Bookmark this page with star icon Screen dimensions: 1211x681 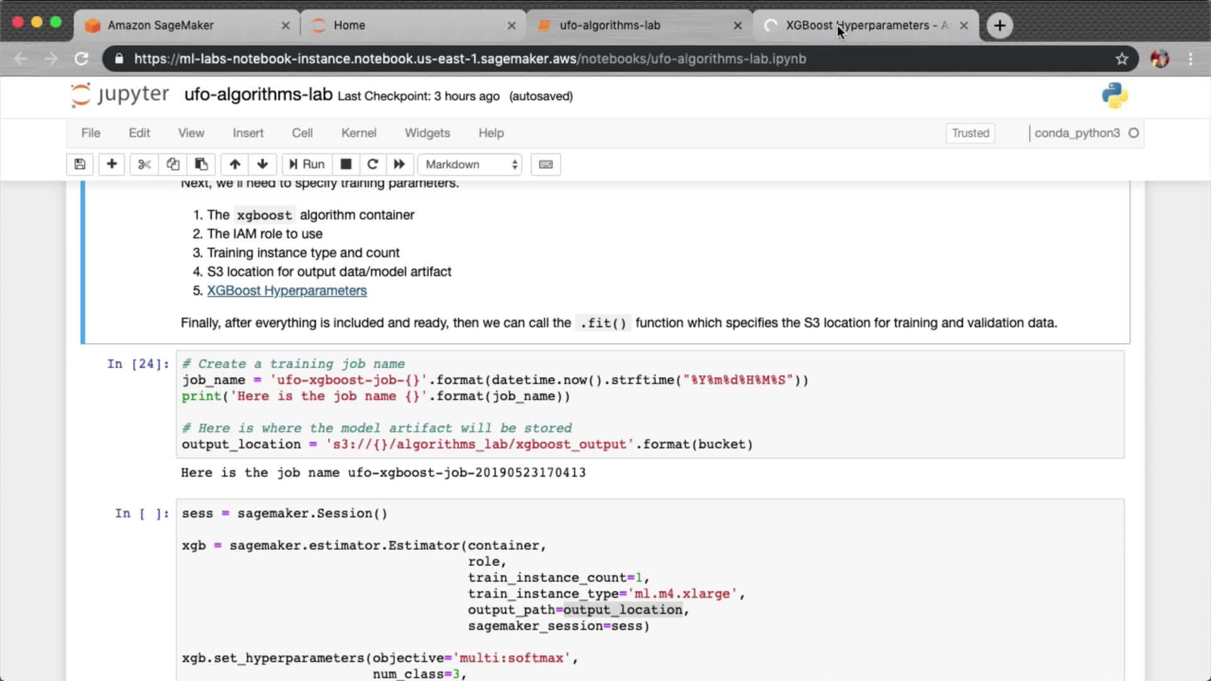point(1121,59)
